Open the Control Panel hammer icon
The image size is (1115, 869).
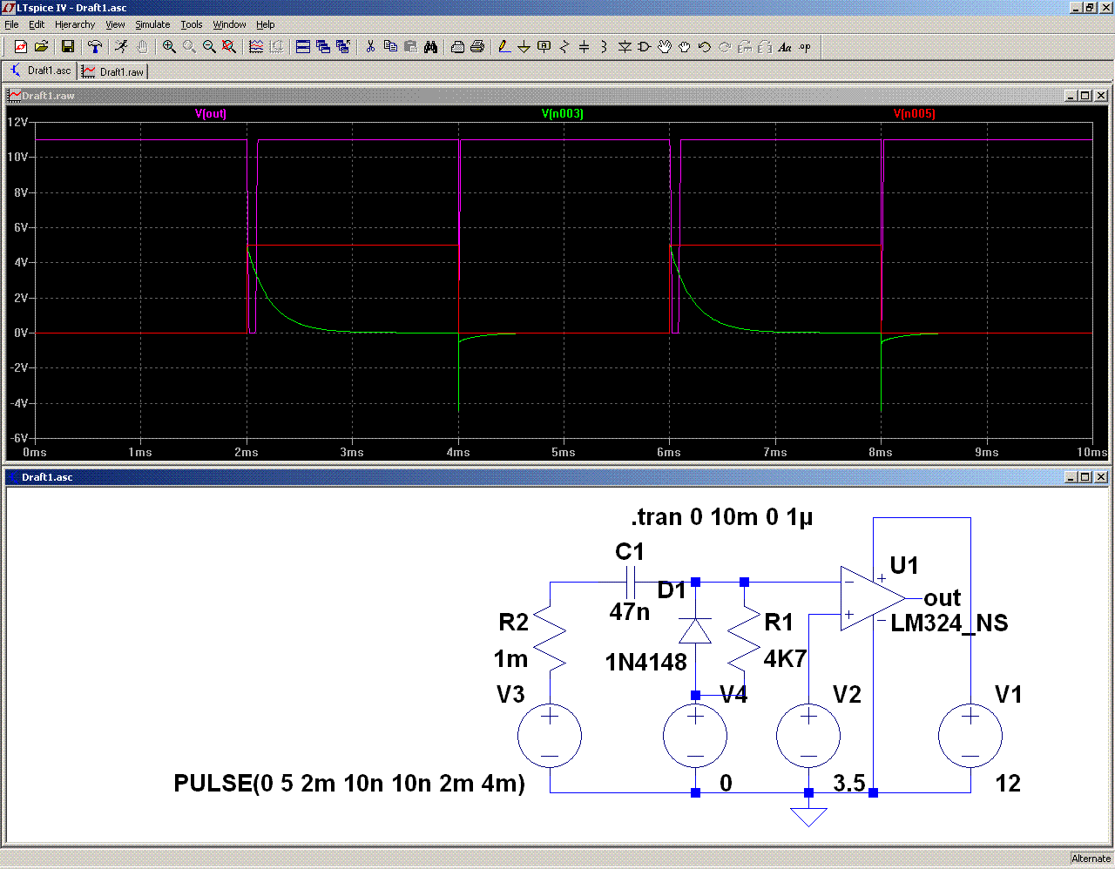(x=95, y=47)
